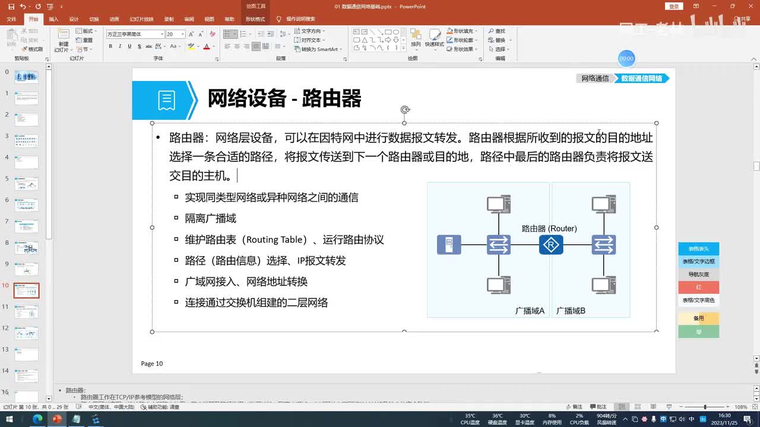This screenshot has width=760, height=427.
Task: Click the zoom in plus button
Action: (x=729, y=407)
